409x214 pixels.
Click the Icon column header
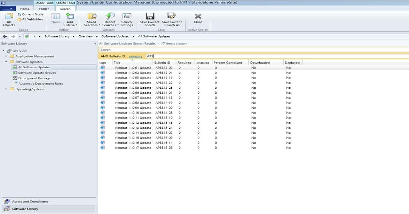click(x=105, y=63)
